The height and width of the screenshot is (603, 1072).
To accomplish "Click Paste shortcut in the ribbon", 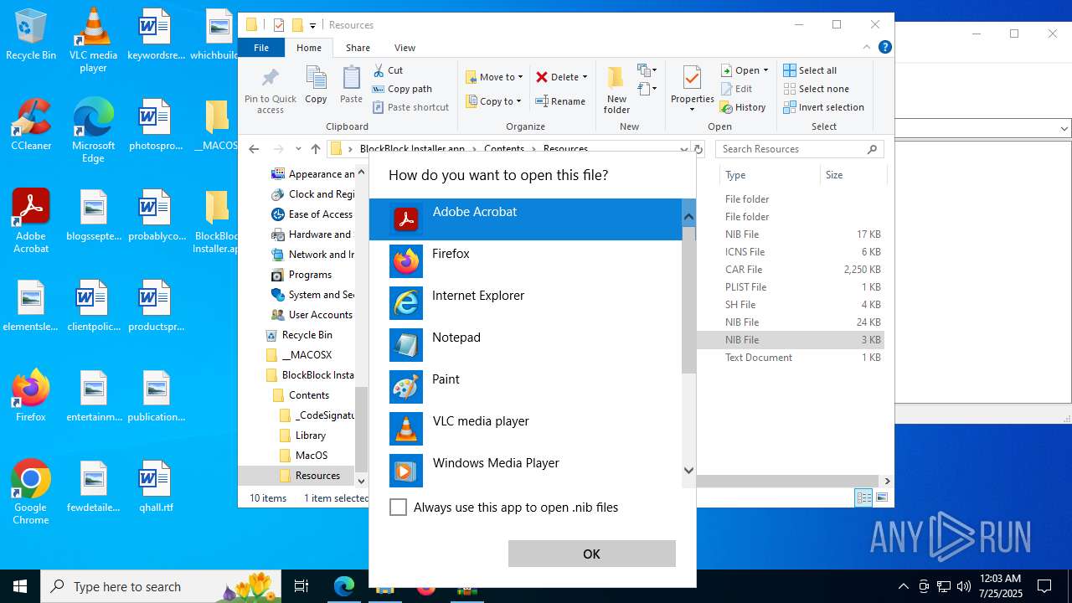I will [410, 107].
